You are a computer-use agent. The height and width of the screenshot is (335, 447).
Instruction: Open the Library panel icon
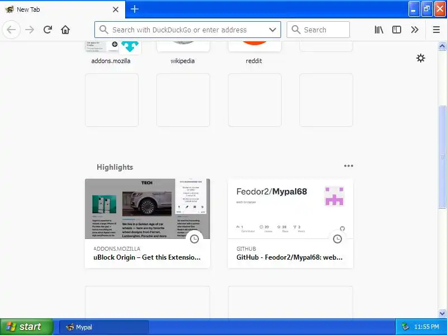[379, 30]
